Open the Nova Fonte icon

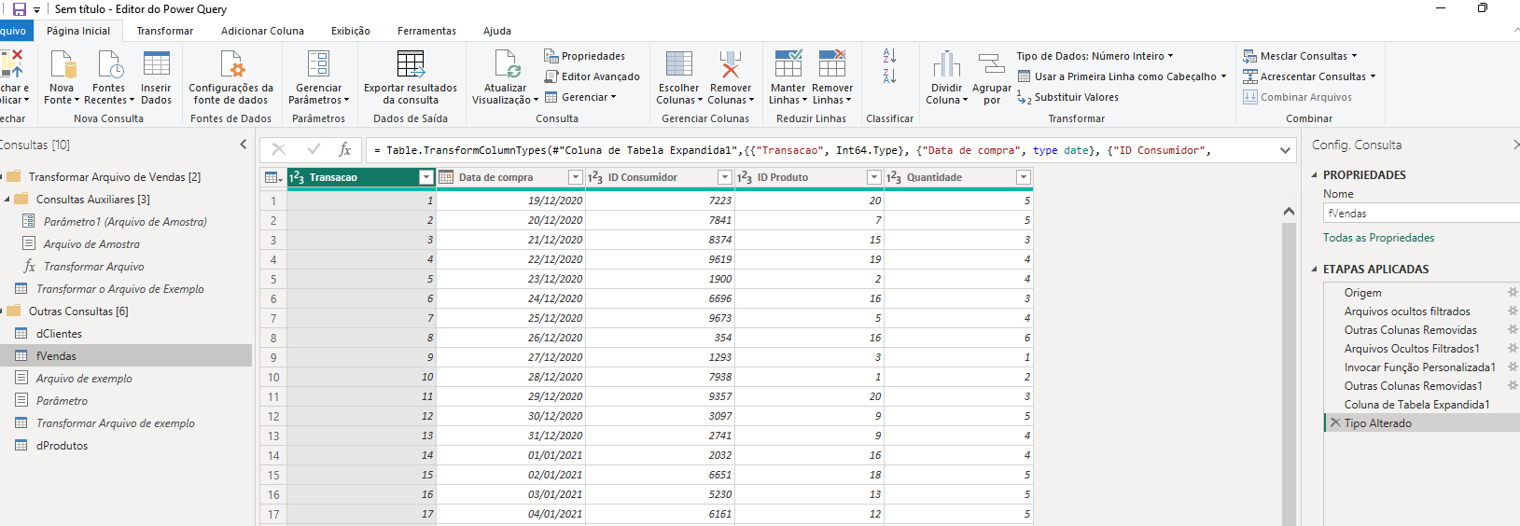(x=63, y=65)
